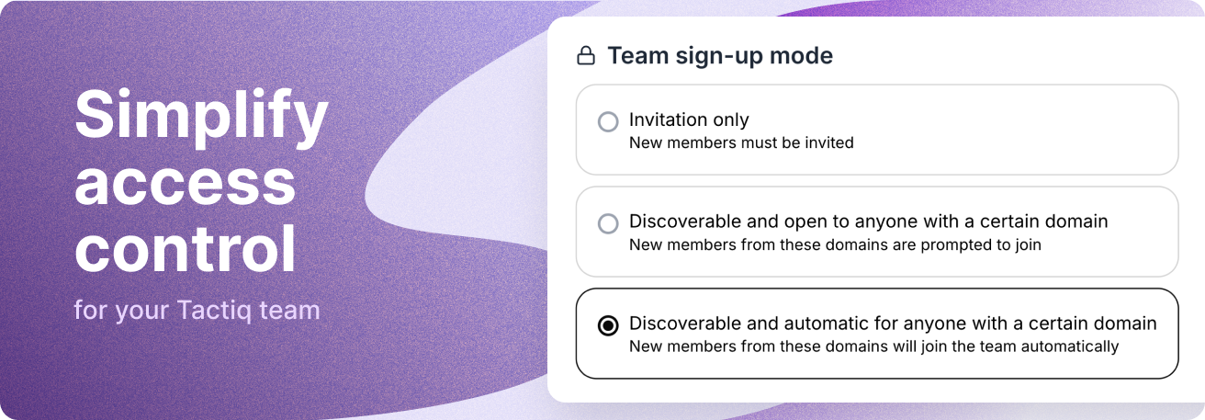Click the 'are prompted to join' description text

[x=964, y=244]
